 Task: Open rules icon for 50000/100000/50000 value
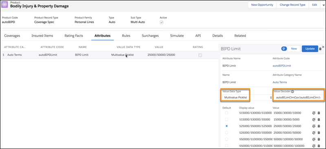314,139
